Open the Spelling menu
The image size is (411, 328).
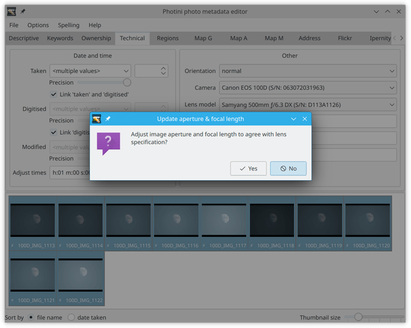coord(68,25)
